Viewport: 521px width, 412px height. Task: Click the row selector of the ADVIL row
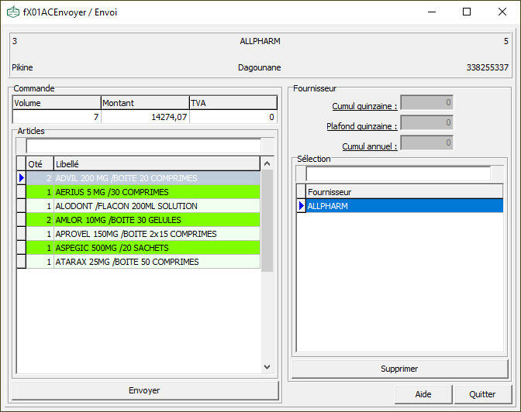[22, 178]
